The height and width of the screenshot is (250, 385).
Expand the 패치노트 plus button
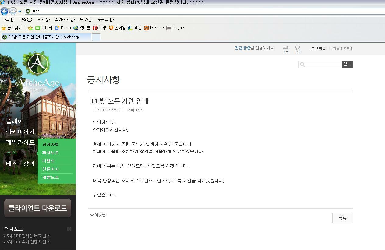[69, 229]
